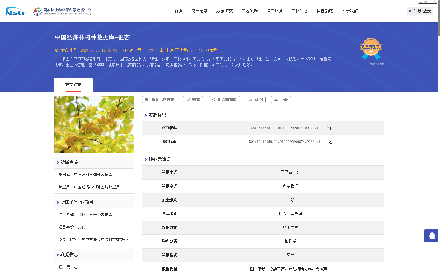Switch to the English Version link
This screenshot has width=440, height=275.
pos(428,2)
